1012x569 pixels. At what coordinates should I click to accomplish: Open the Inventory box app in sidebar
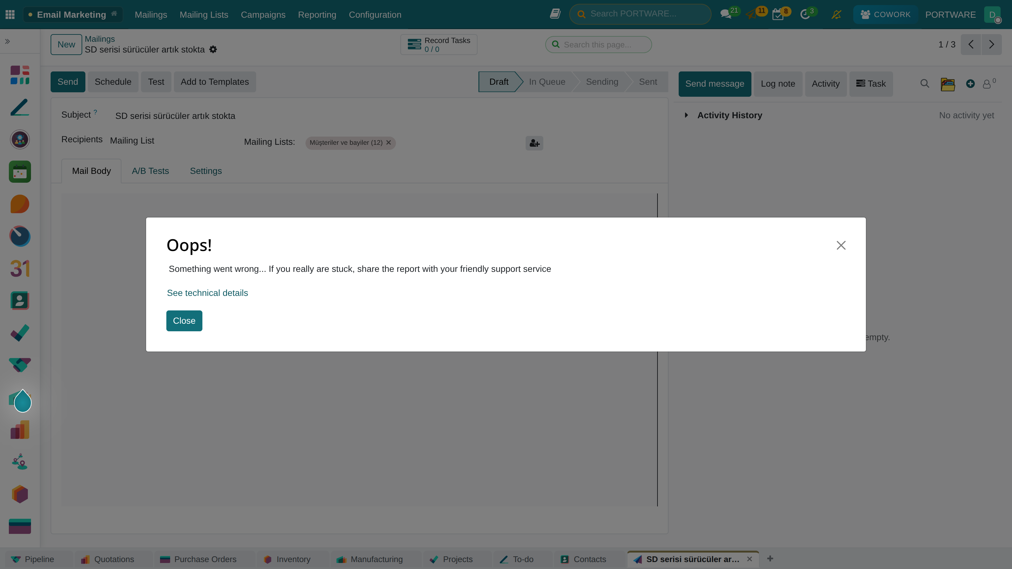(x=20, y=494)
